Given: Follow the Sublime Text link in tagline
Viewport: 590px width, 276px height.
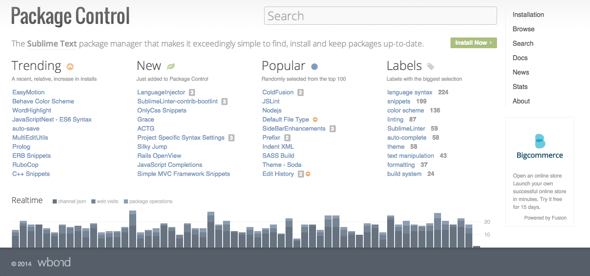Looking at the screenshot, I should [52, 44].
